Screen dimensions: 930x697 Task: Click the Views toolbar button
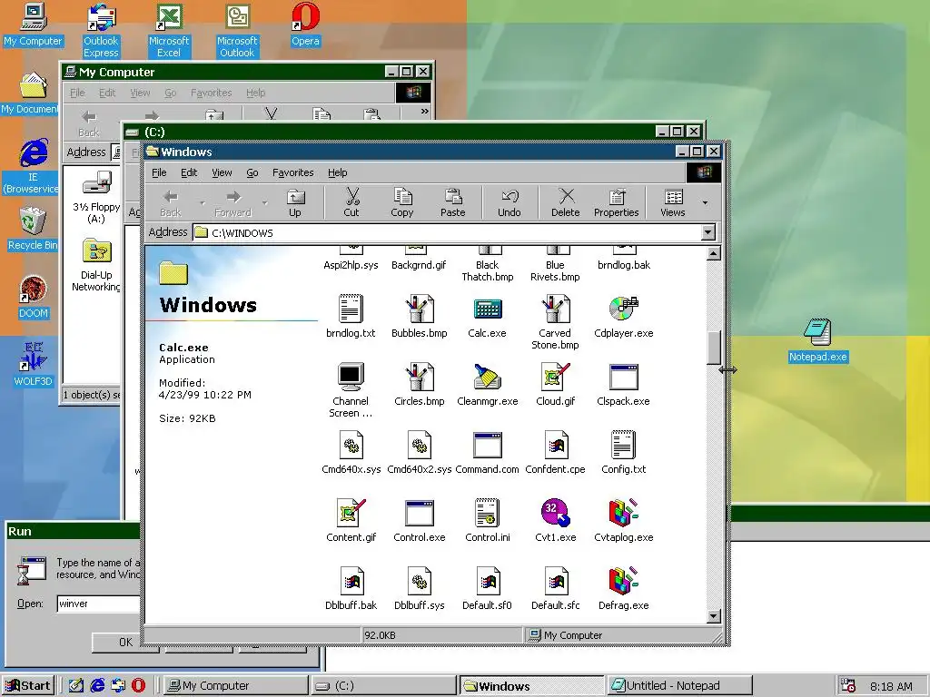pyautogui.click(x=673, y=203)
